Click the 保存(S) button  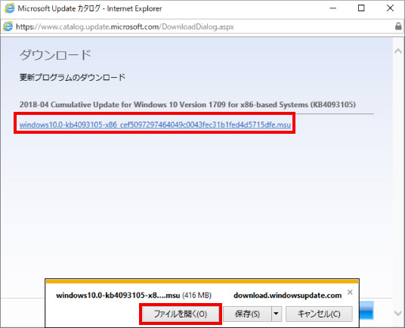tap(247, 314)
